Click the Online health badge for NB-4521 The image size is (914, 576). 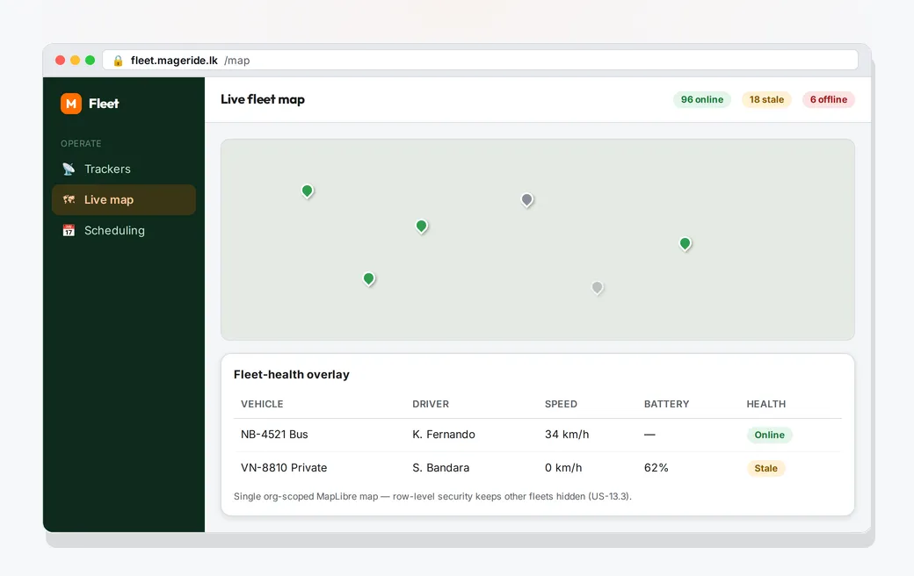(x=770, y=435)
